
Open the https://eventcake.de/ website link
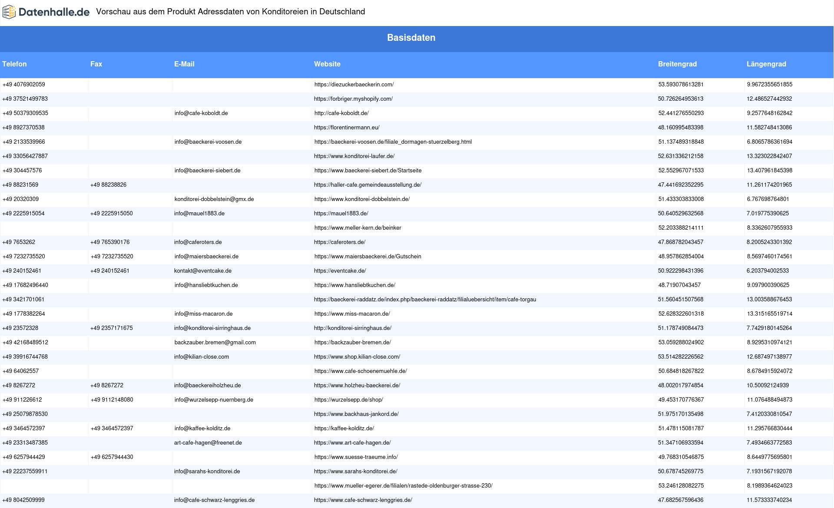click(340, 271)
